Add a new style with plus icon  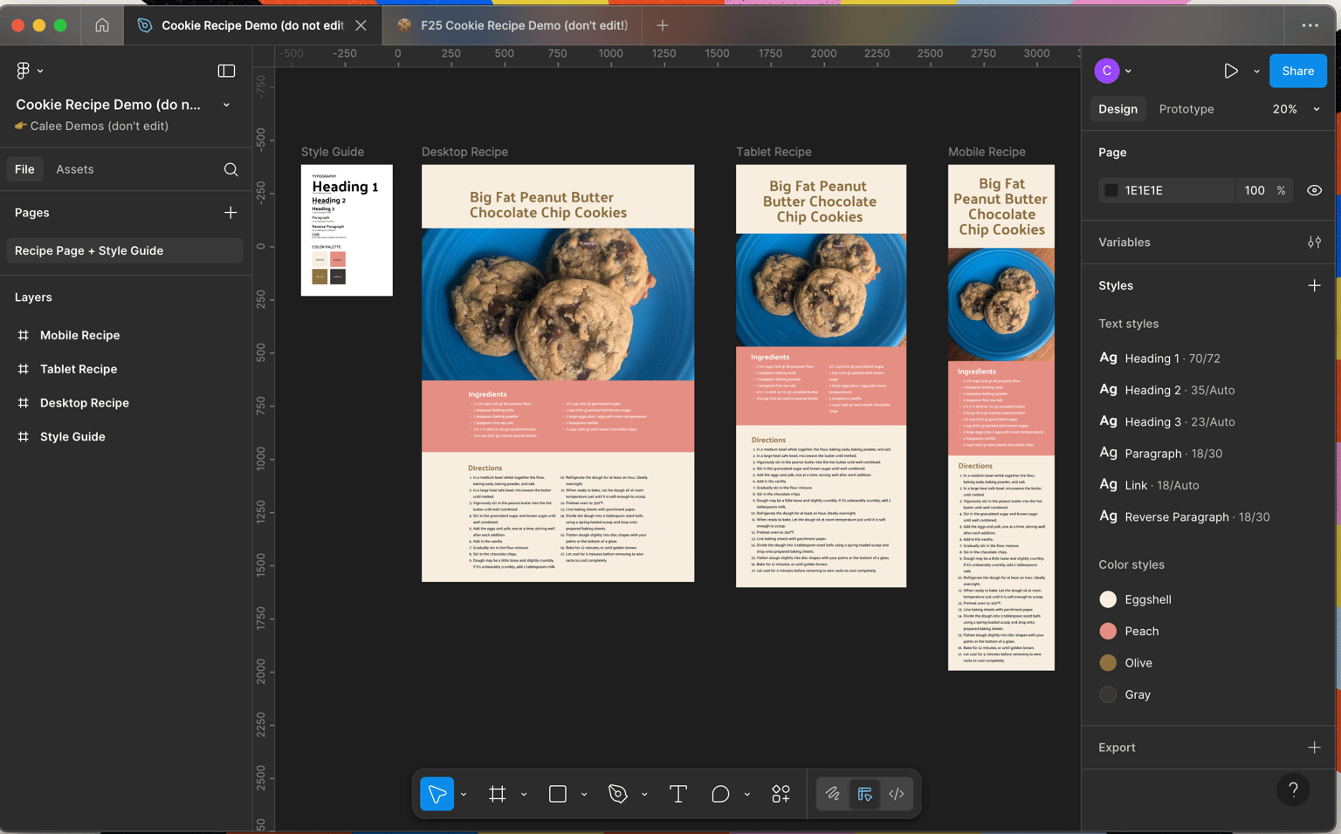click(x=1314, y=285)
